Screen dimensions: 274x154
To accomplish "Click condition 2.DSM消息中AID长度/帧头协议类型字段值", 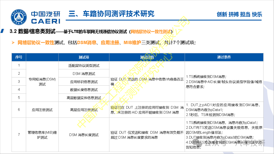I will tap(224, 84).
